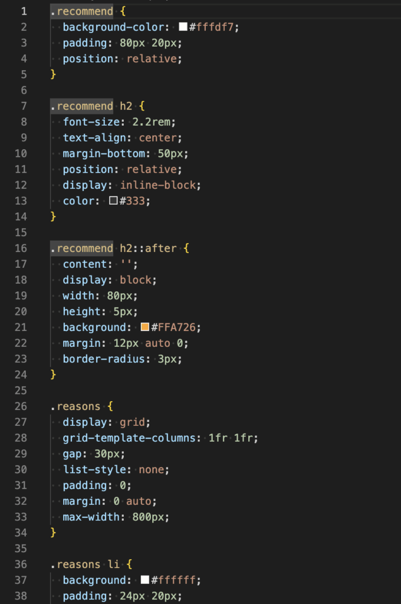Click the 'none' value

click(152, 469)
